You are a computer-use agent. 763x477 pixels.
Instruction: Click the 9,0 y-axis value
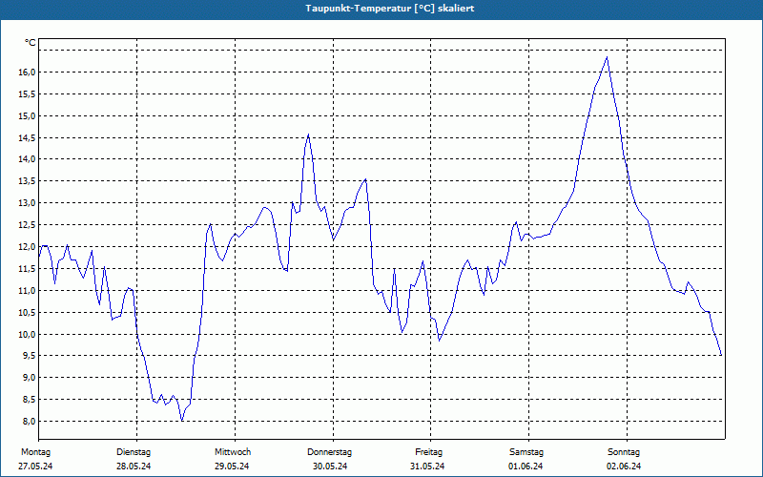point(29,378)
